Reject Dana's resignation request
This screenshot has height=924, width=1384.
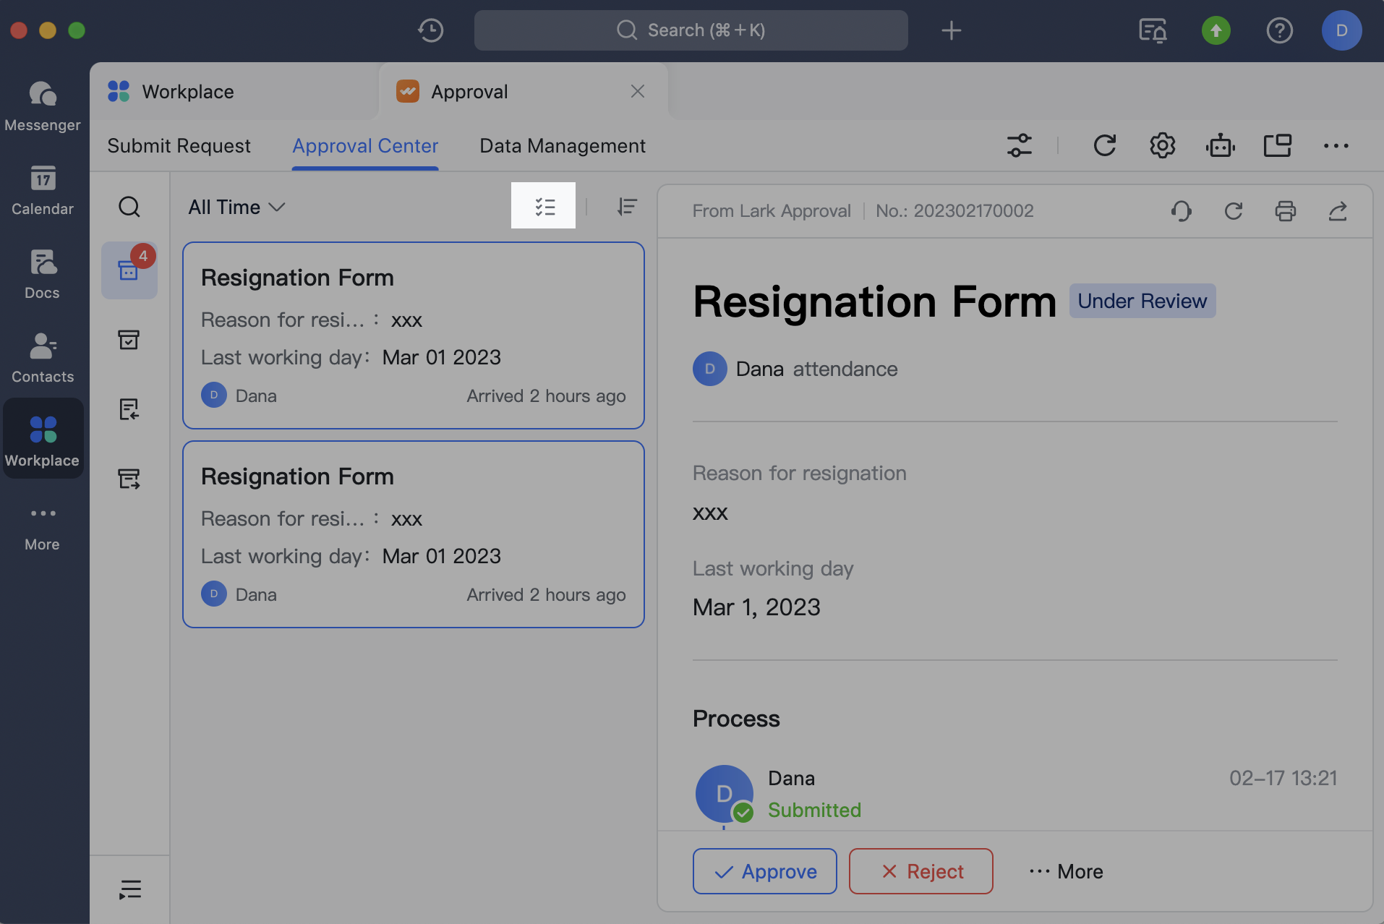tap(920, 871)
